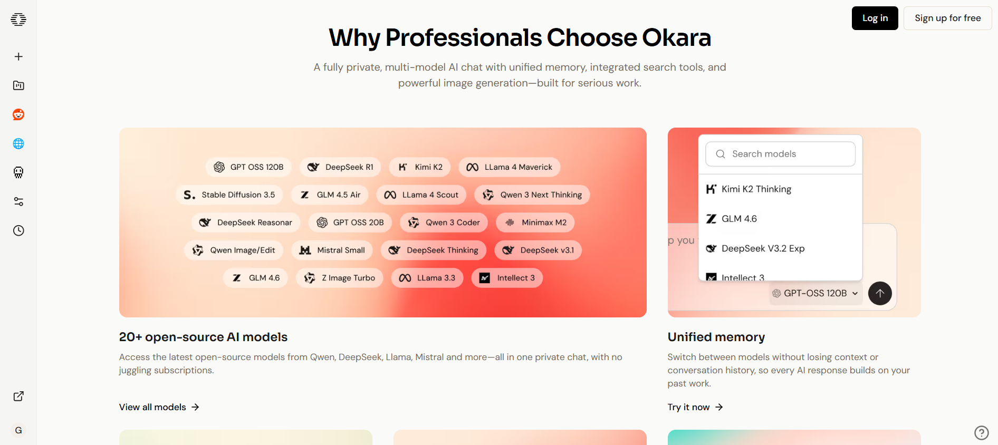Open the library folder icon in sidebar
Screen dimensions: 998x445
click(18, 85)
